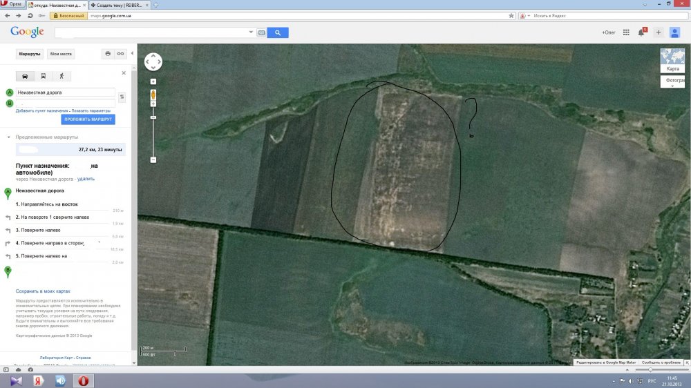This screenshot has height=388, width=691.
Task: Collapse the left side panel arrow
Action: coord(132,53)
